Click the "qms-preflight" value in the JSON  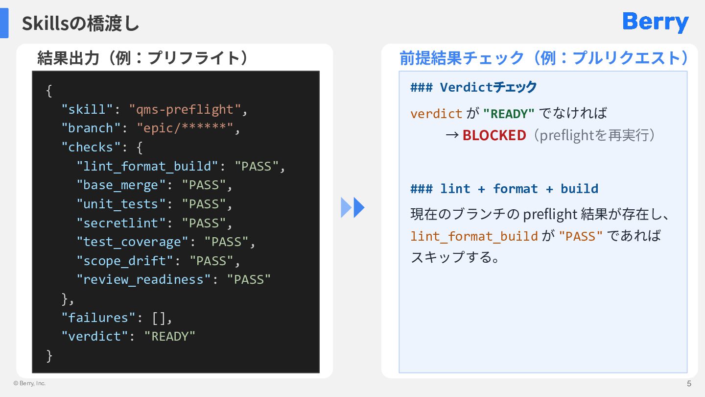tap(185, 109)
